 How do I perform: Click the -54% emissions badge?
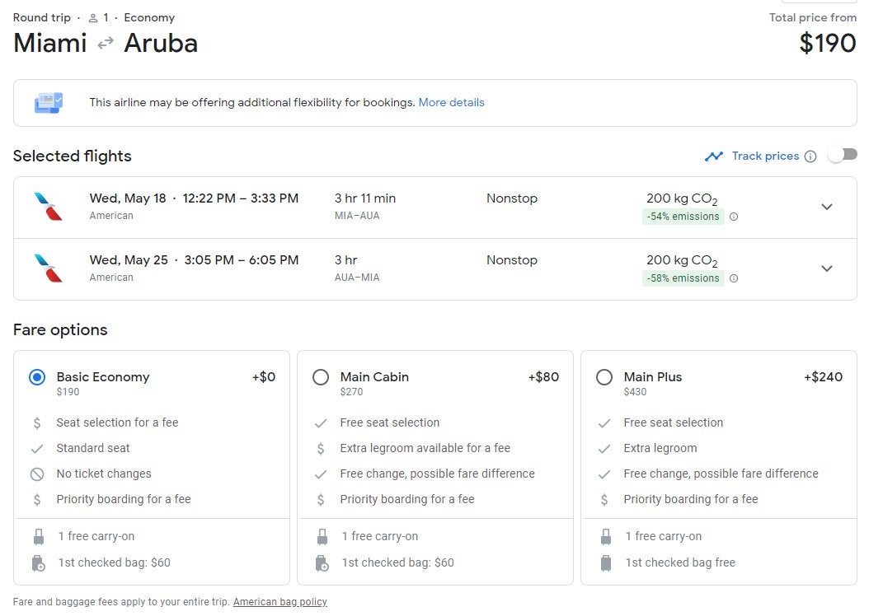point(683,217)
